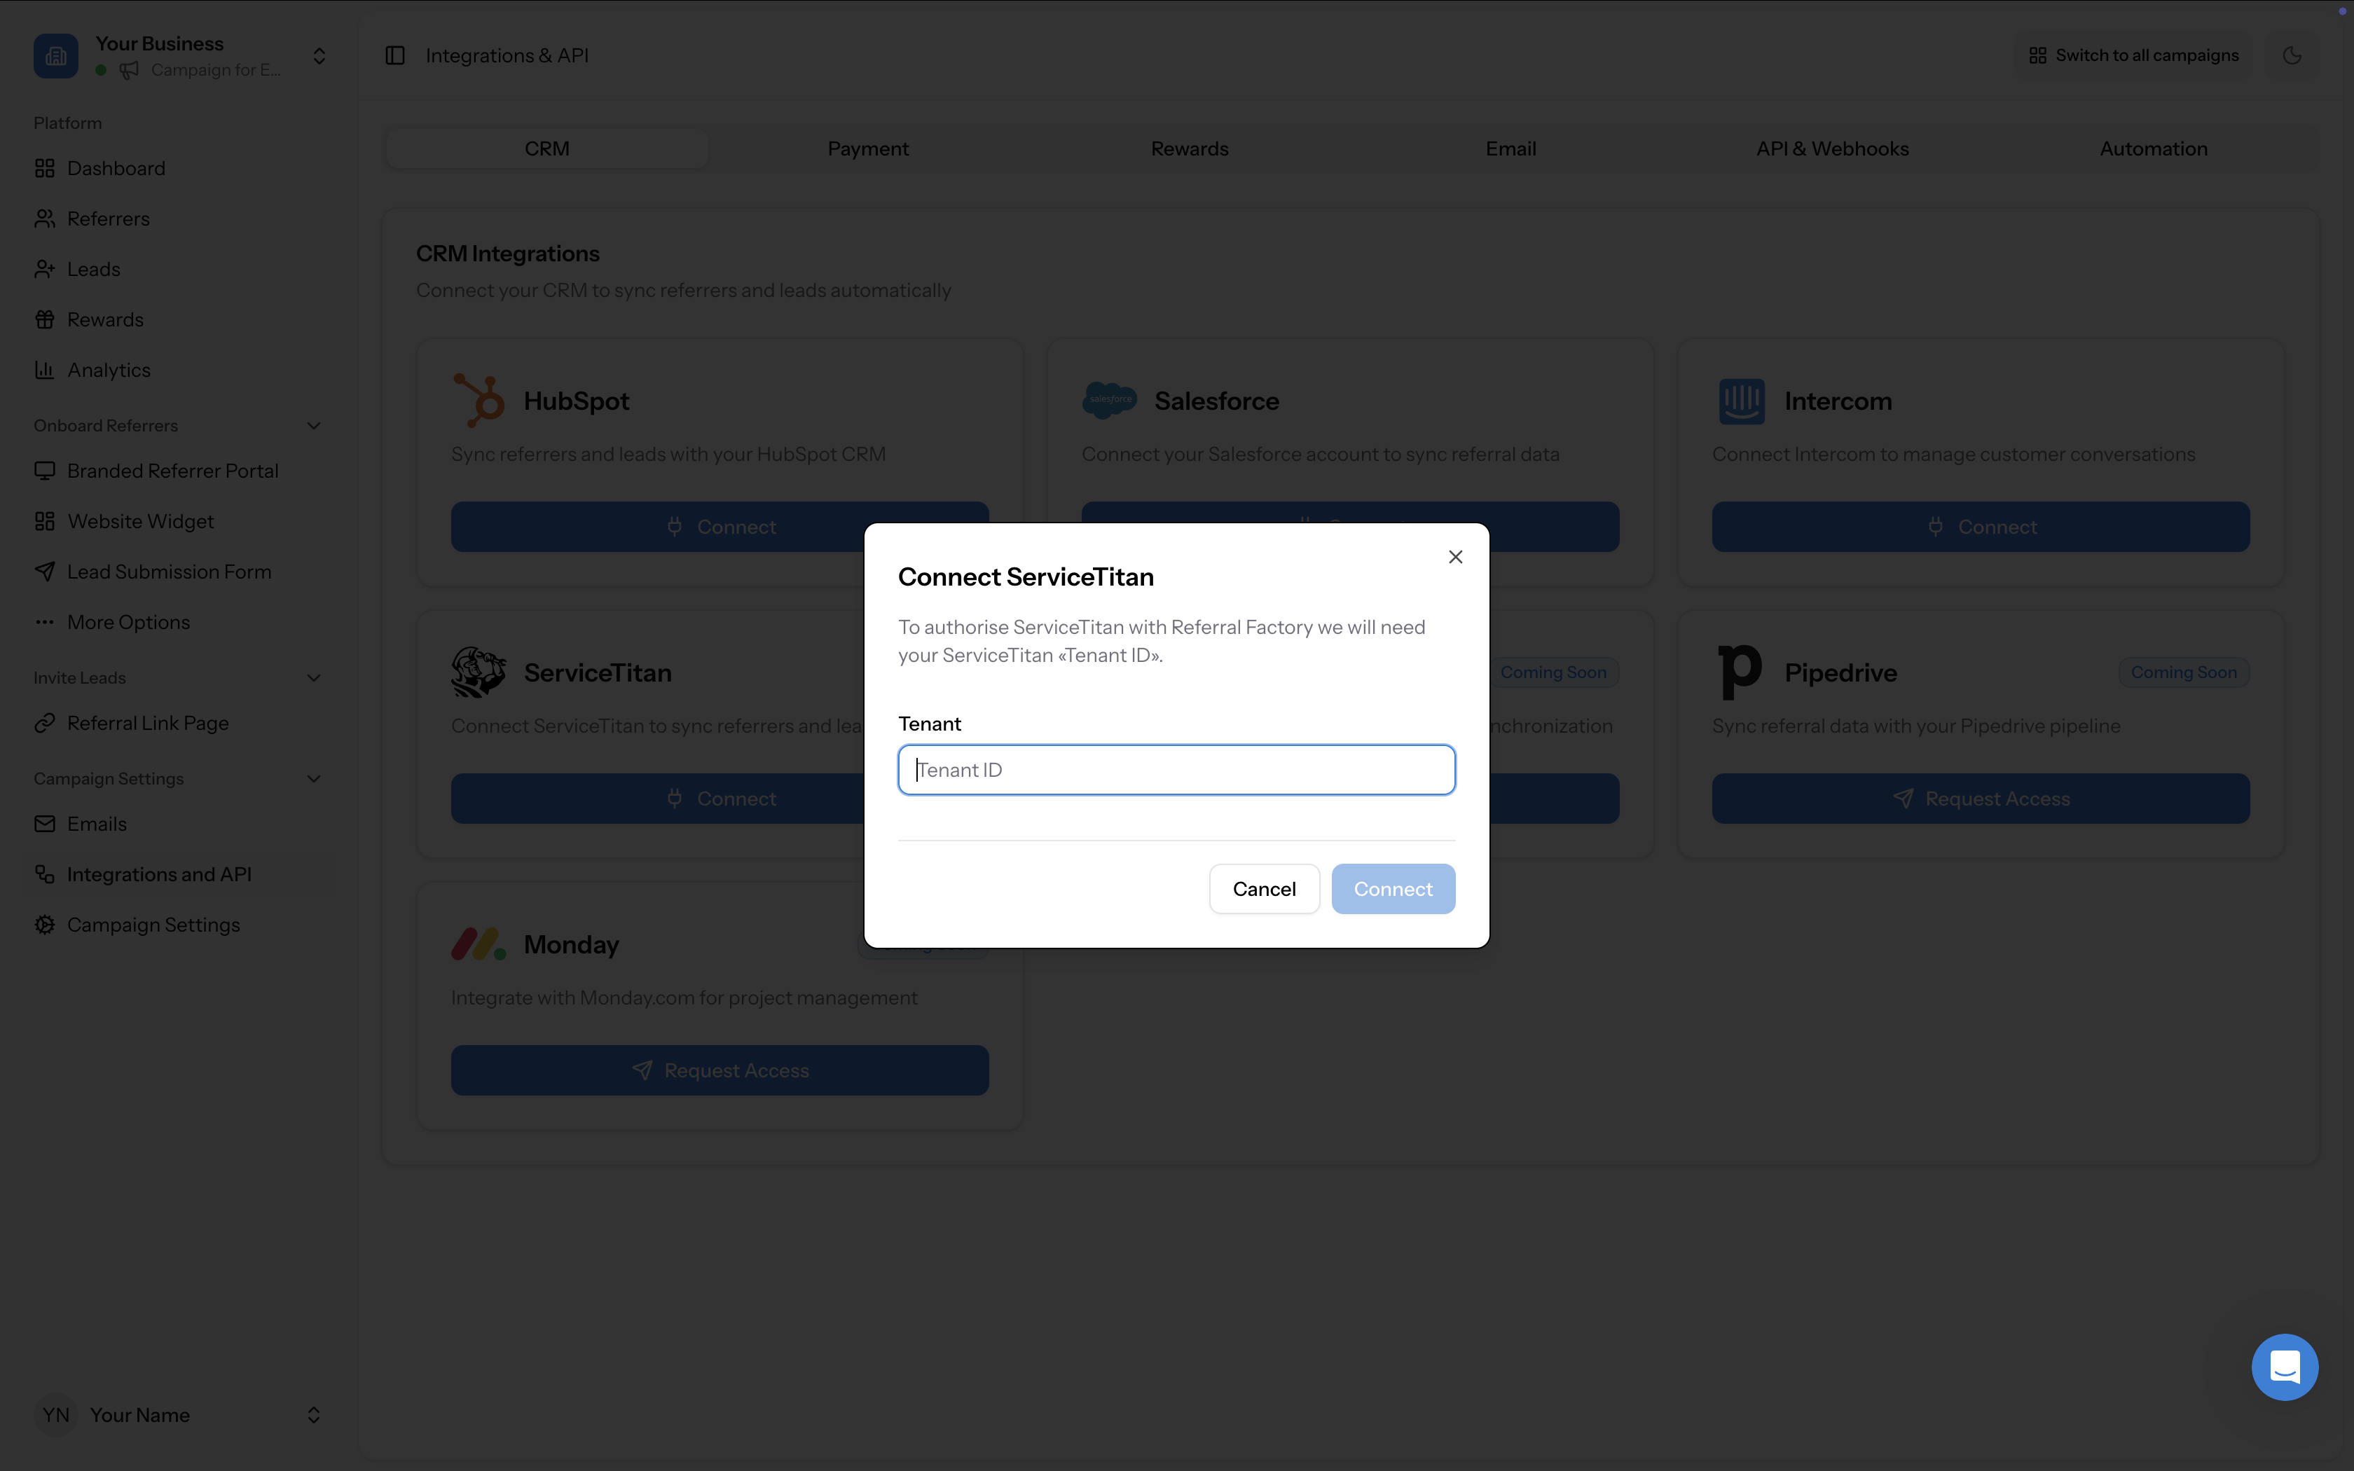Toggle dark mode with the moon icon
The height and width of the screenshot is (1471, 2354).
tap(2292, 55)
